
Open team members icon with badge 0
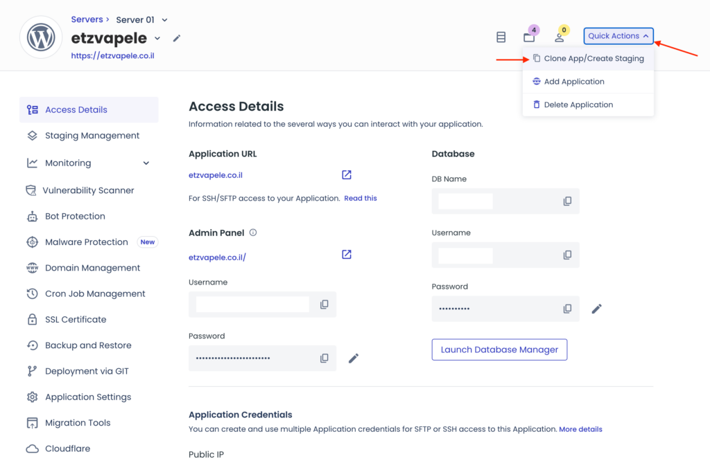tap(560, 37)
